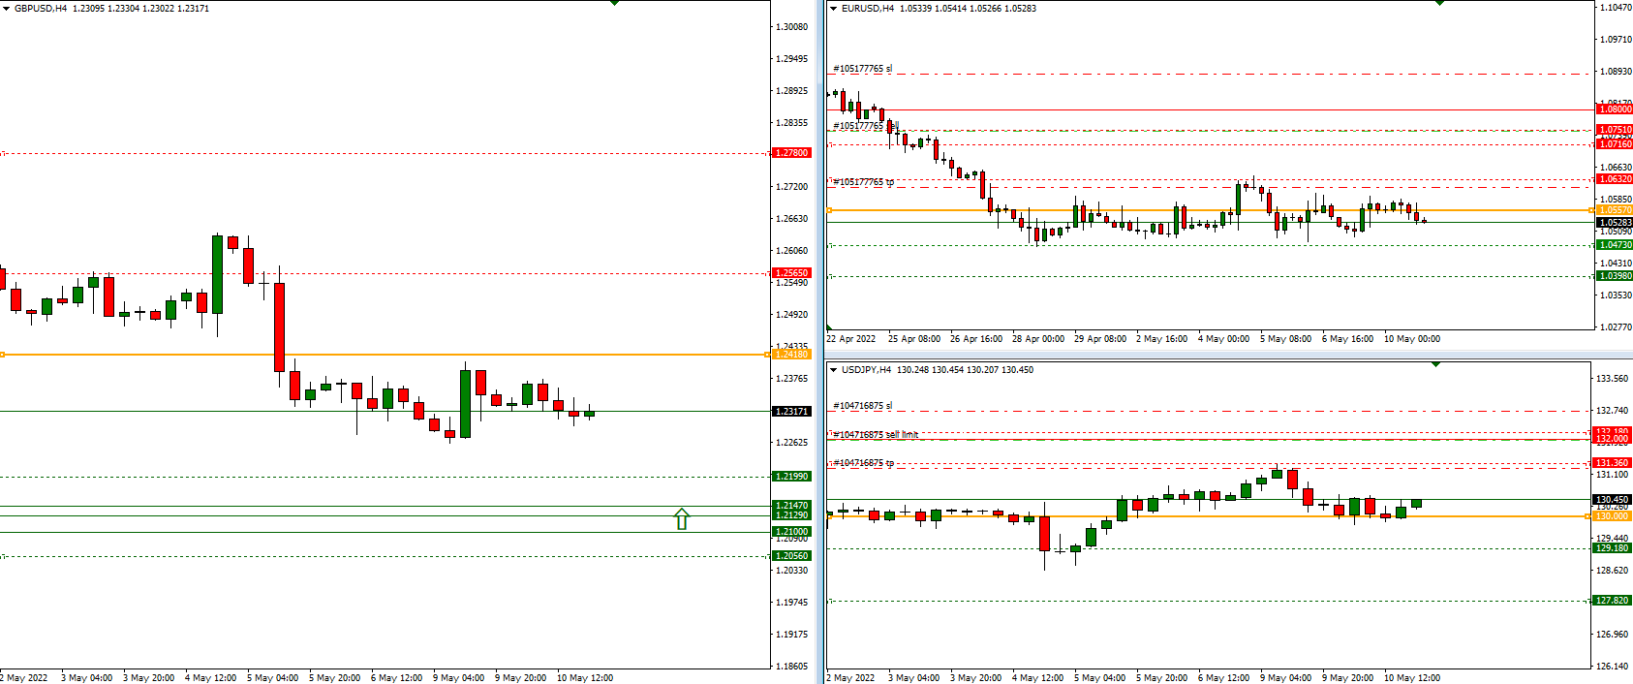
Task: Select the orange 130.000 label on USDJPY
Action: (x=1612, y=516)
